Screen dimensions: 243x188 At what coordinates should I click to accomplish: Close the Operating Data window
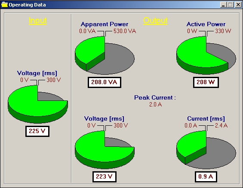click(238, 5)
